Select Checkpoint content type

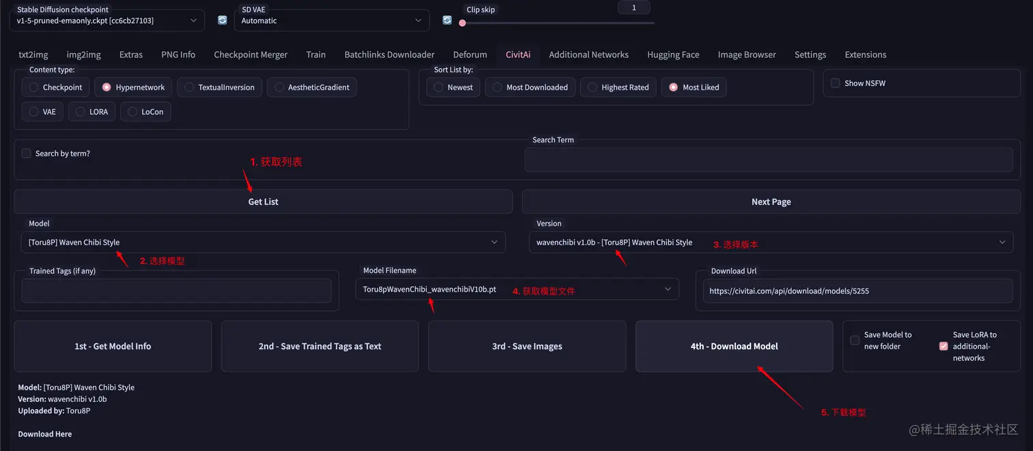tap(55, 87)
